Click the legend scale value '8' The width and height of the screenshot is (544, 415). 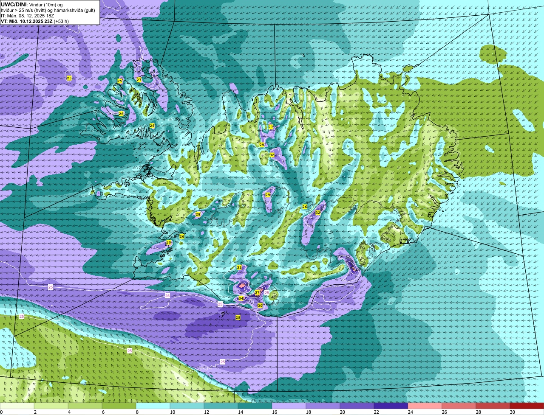click(137, 412)
